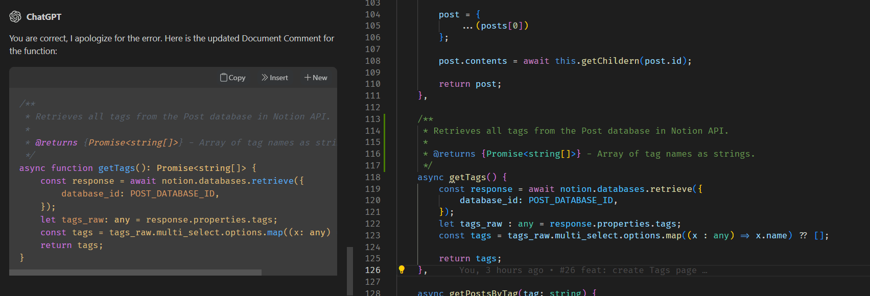This screenshot has width=870, height=296.
Task: Open the lightbulb quick-fix on line 126
Action: [402, 269]
